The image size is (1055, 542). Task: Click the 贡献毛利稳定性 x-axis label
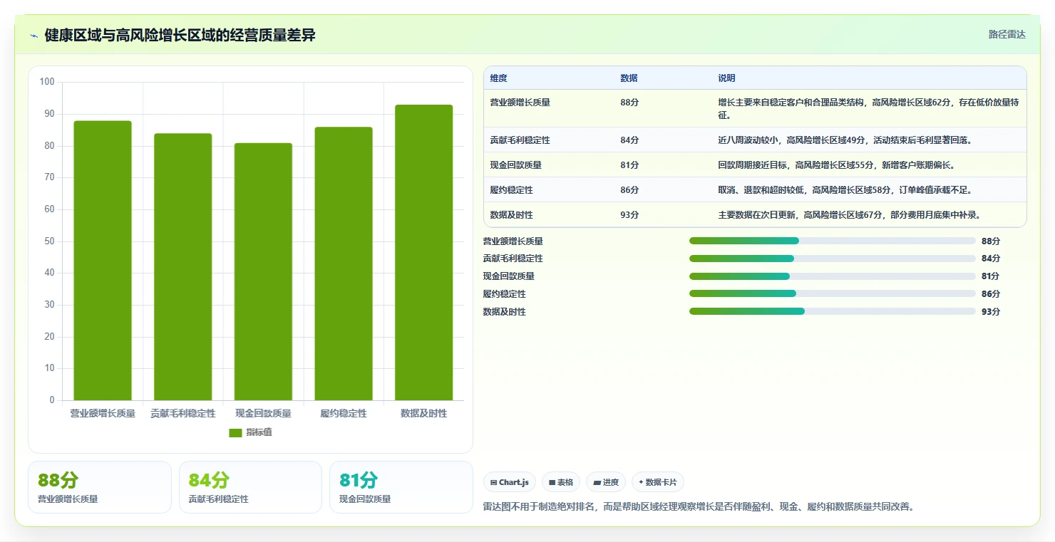[183, 413]
